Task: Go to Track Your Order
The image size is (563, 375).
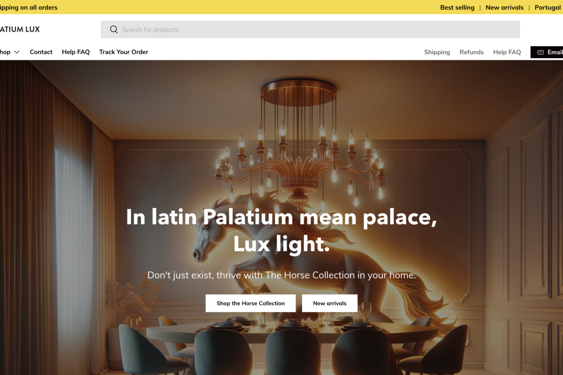Action: tap(123, 52)
